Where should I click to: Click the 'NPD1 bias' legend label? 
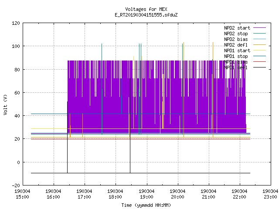click(236, 62)
